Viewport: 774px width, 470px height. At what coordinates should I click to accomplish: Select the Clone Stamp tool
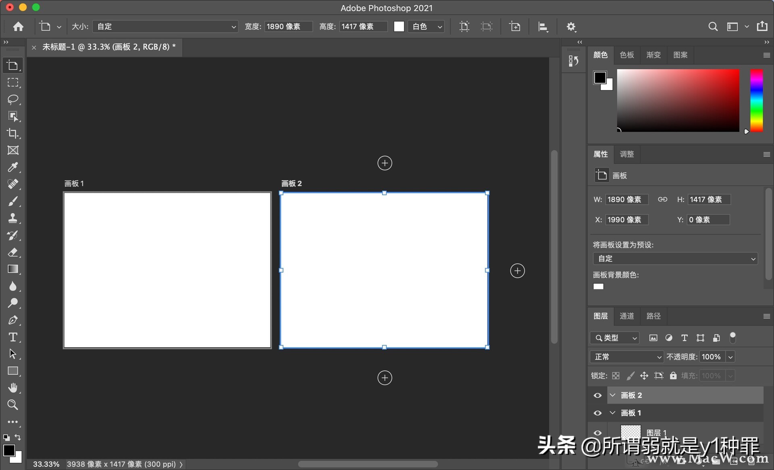(x=13, y=218)
